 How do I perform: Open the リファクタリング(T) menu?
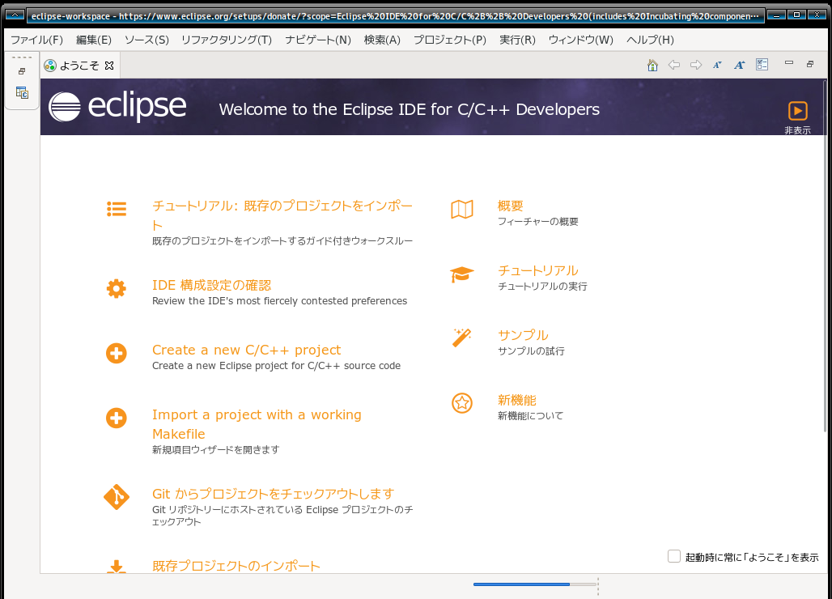(226, 40)
